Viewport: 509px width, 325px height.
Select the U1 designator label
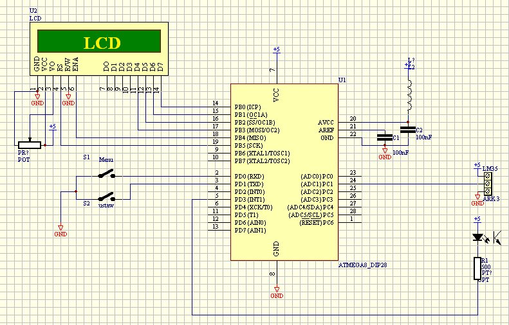point(342,80)
